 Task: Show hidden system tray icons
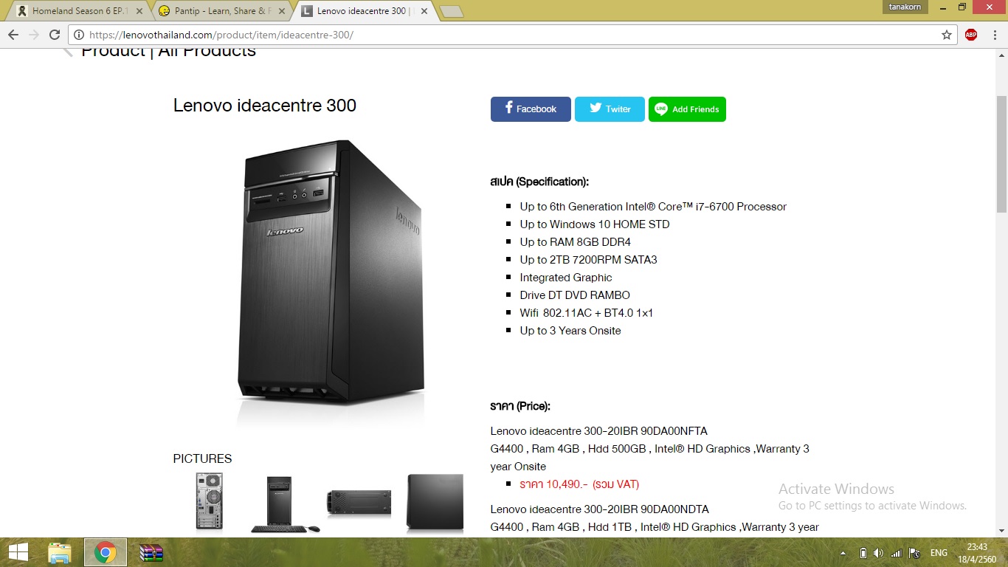pyautogui.click(x=843, y=553)
